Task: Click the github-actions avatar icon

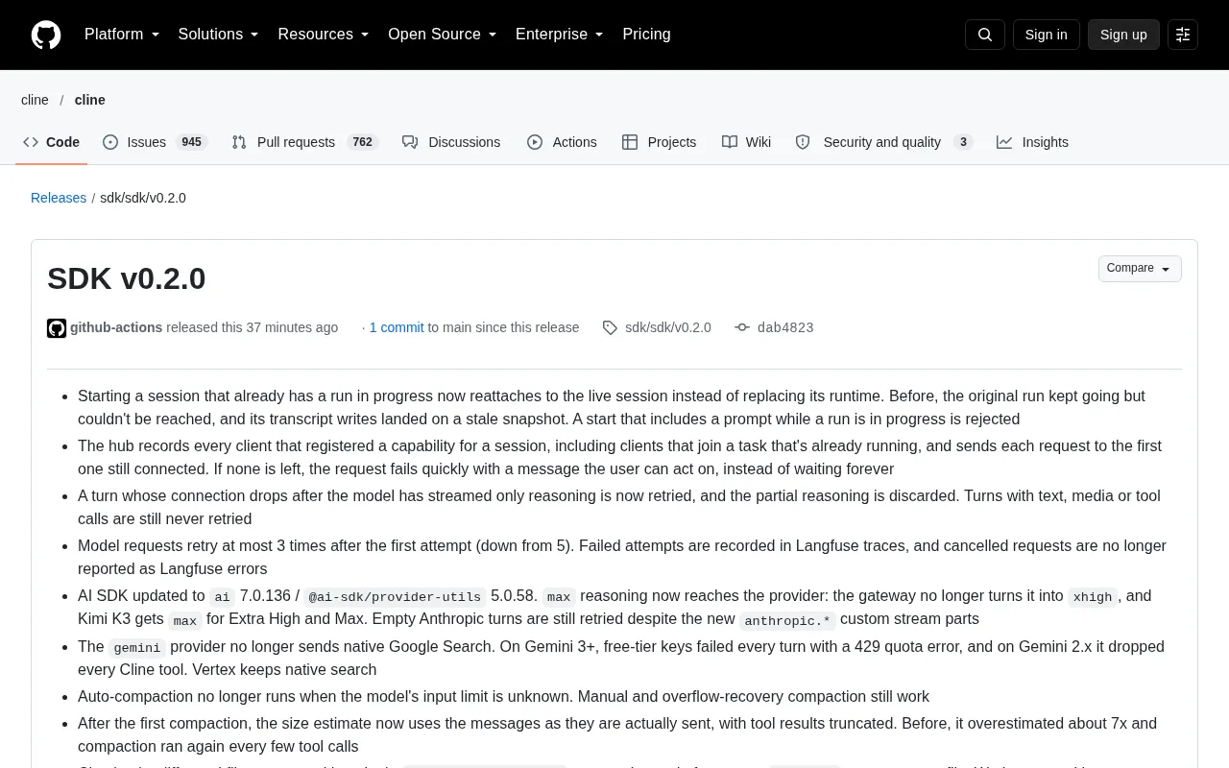Action: coord(57,328)
